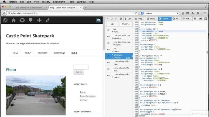This screenshot has height=117, width=209.
Task: Click the font-weight: strong line in editor
Action: pos(152,31)
